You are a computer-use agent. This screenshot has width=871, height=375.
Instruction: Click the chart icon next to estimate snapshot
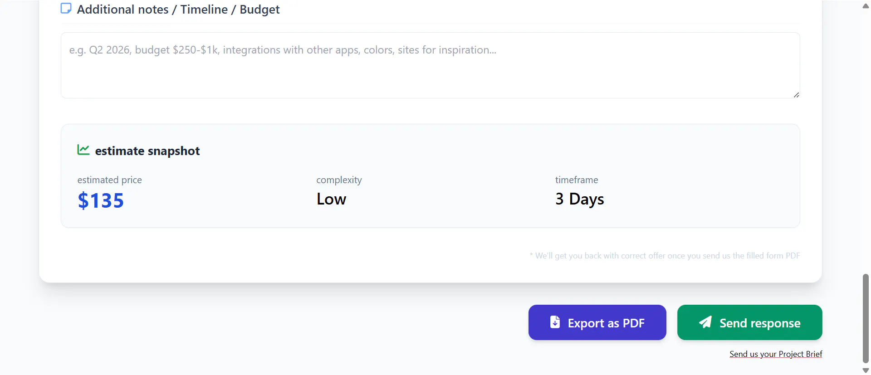pos(83,150)
